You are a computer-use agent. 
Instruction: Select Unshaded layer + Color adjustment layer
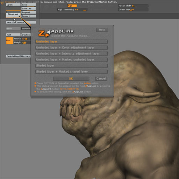coord(71,48)
